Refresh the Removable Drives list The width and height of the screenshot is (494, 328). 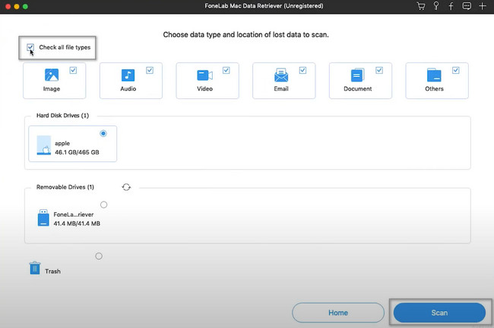(126, 186)
